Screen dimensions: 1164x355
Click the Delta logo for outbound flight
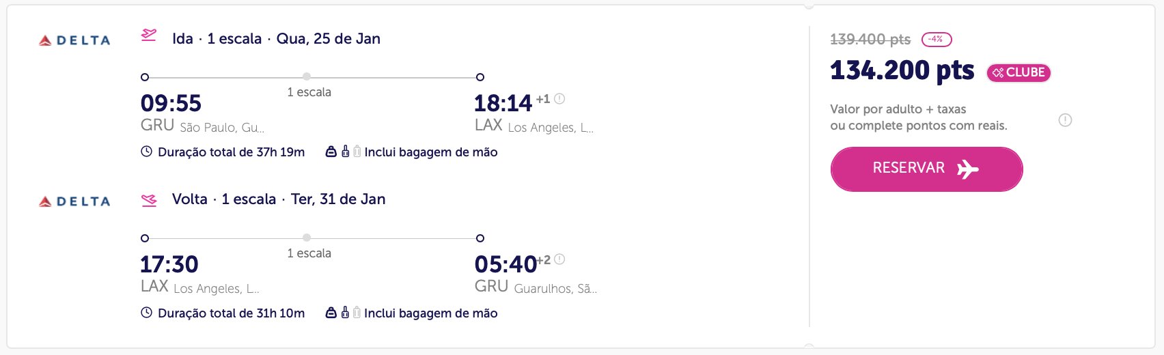click(x=74, y=40)
